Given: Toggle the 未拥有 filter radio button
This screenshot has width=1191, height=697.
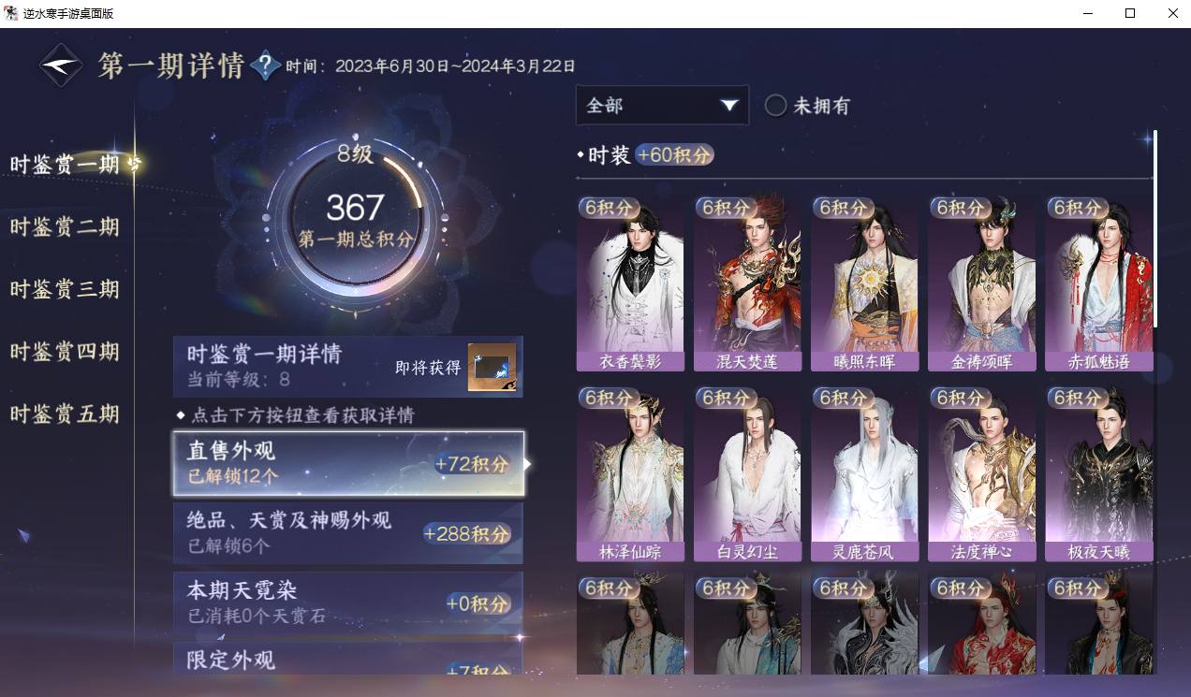Looking at the screenshot, I should click(x=775, y=106).
